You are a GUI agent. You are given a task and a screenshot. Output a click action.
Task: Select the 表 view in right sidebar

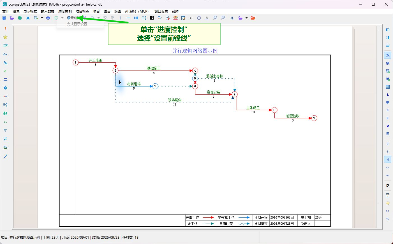tap(388, 133)
